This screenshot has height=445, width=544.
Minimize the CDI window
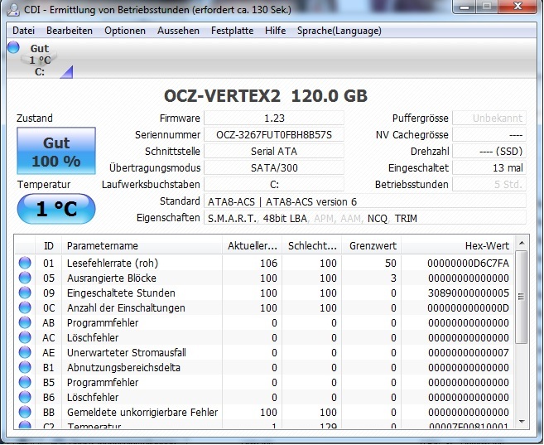(465, 7)
